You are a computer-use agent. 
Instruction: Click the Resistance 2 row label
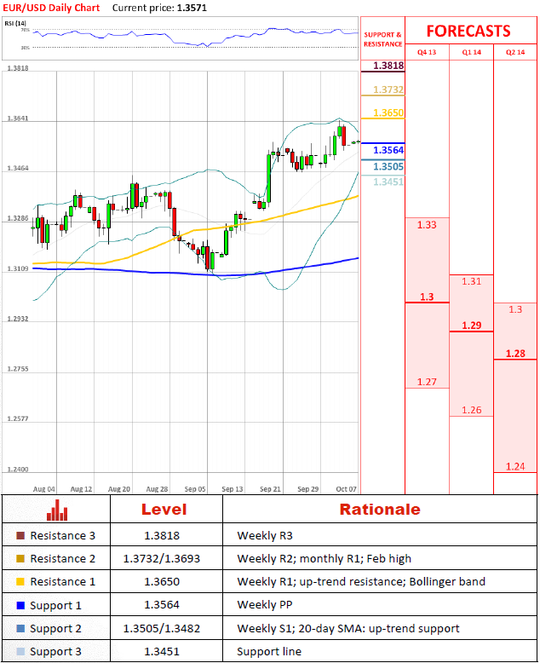tap(62, 558)
